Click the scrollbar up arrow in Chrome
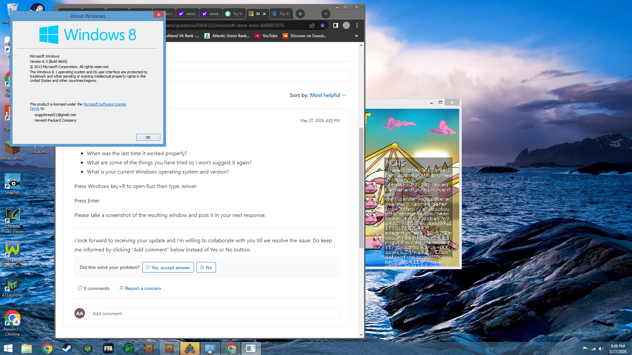This screenshot has width=632, height=355. click(361, 45)
